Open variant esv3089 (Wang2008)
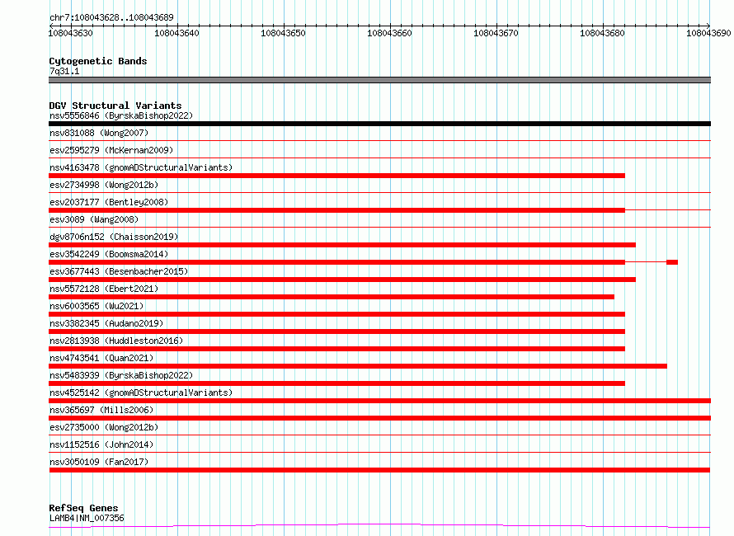The image size is (734, 536). tap(94, 219)
